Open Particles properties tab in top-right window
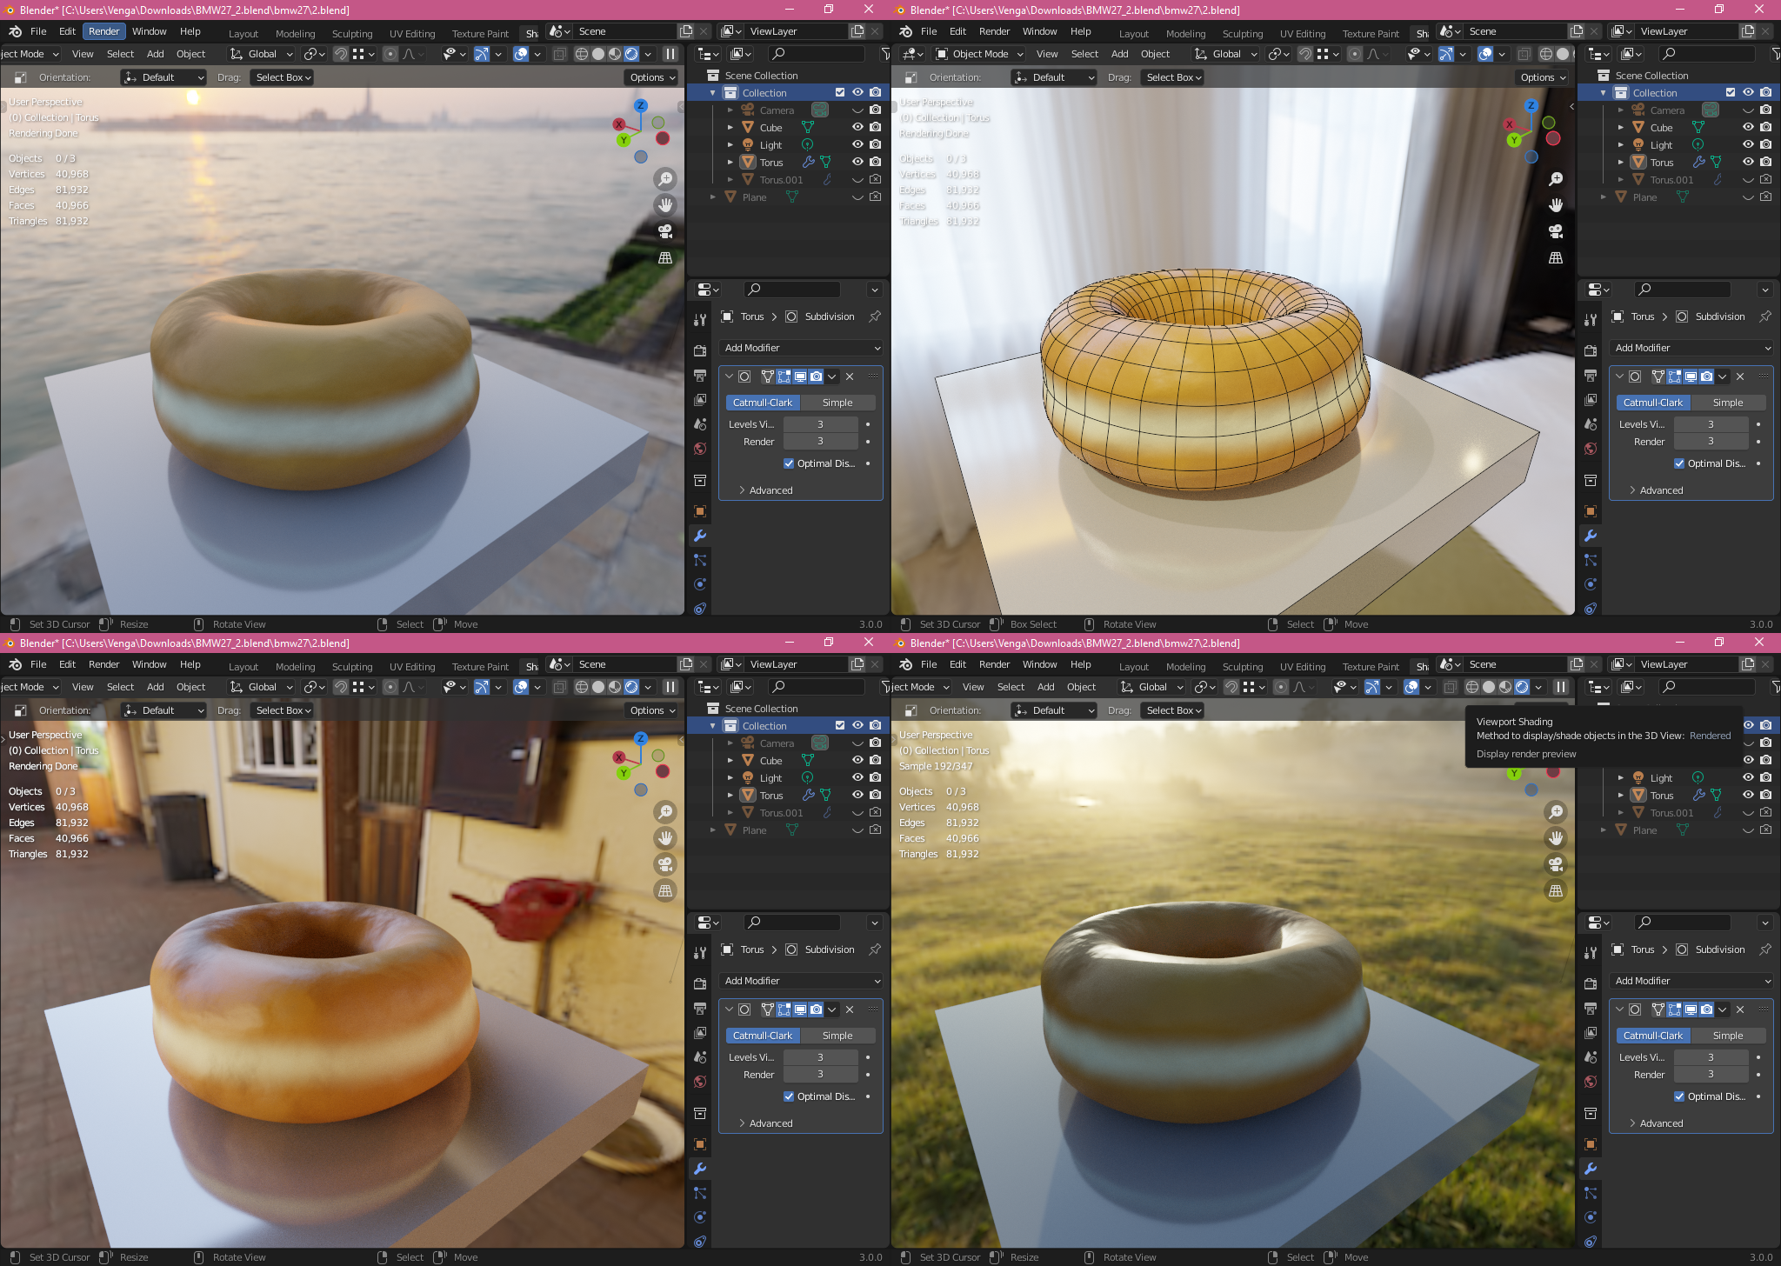The height and width of the screenshot is (1266, 1781). 1591,560
